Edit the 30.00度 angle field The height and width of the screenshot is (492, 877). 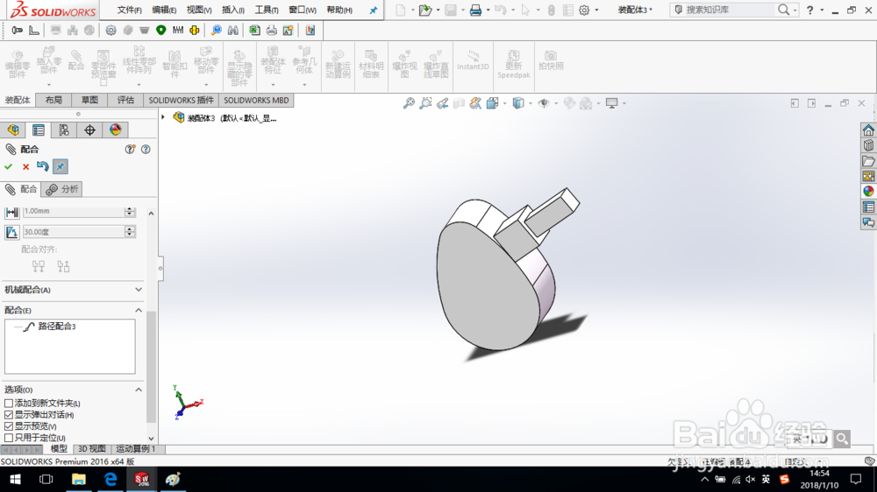74,232
